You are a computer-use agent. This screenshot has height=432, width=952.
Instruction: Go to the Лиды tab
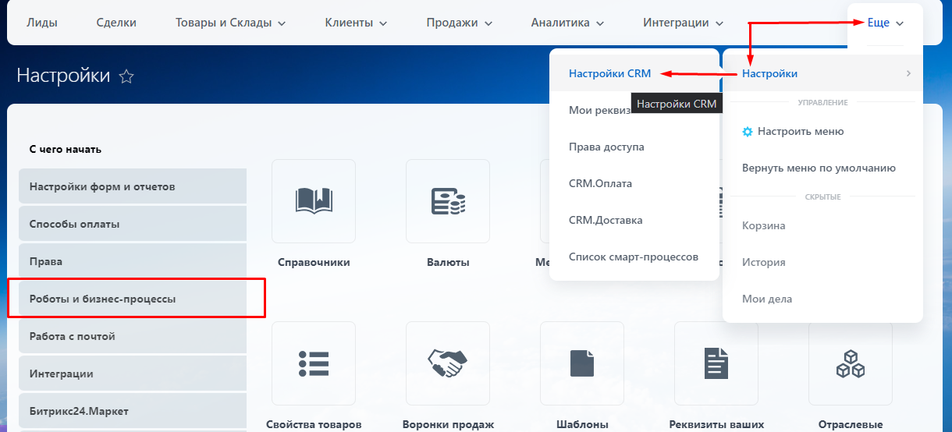42,23
